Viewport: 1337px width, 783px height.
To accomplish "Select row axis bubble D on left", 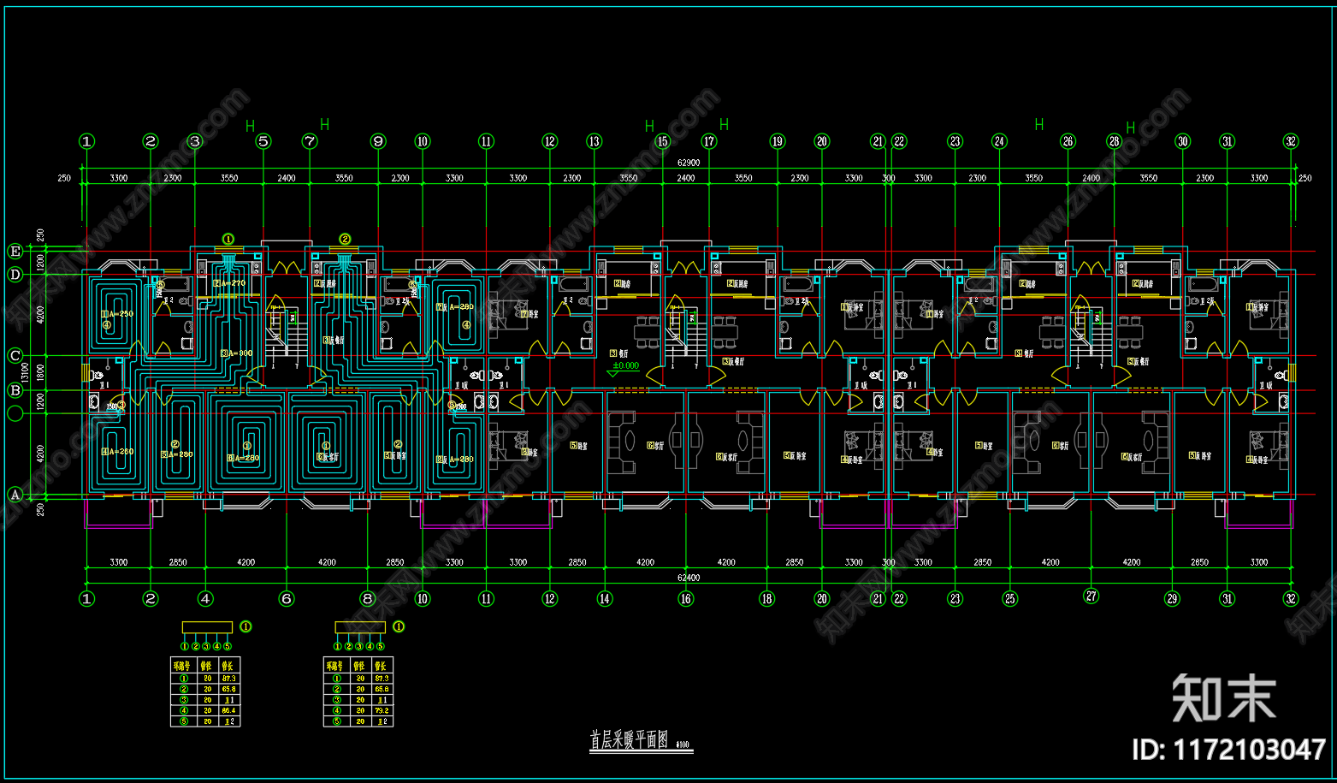I will tap(15, 274).
